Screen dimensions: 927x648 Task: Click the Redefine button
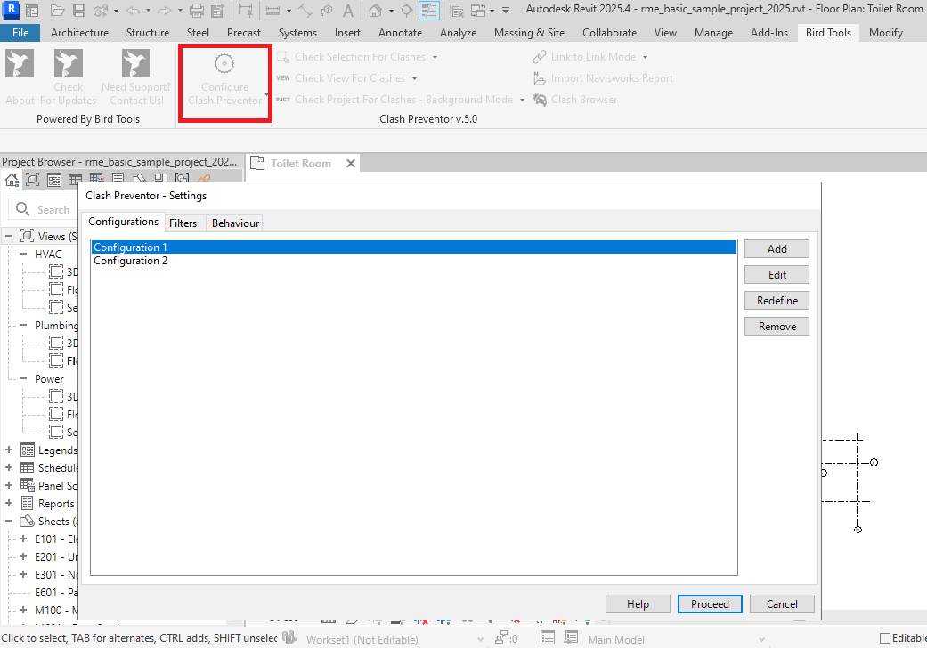[777, 301]
